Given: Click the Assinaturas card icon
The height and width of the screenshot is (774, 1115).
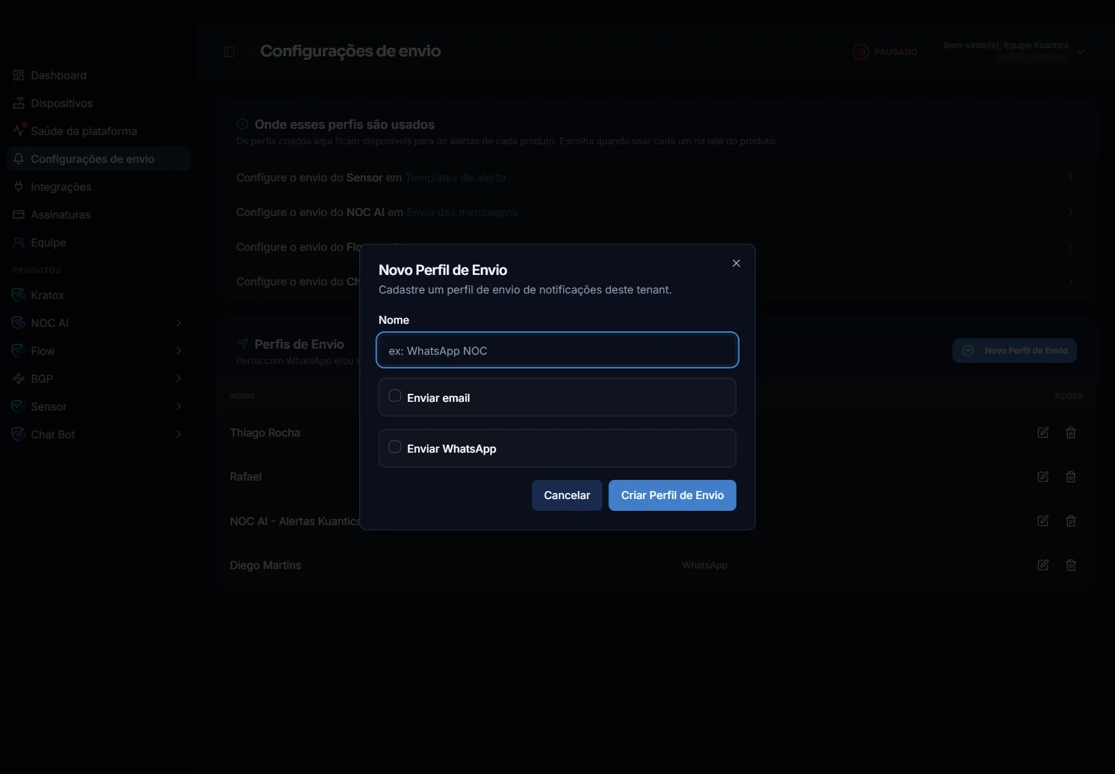Looking at the screenshot, I should [19, 214].
